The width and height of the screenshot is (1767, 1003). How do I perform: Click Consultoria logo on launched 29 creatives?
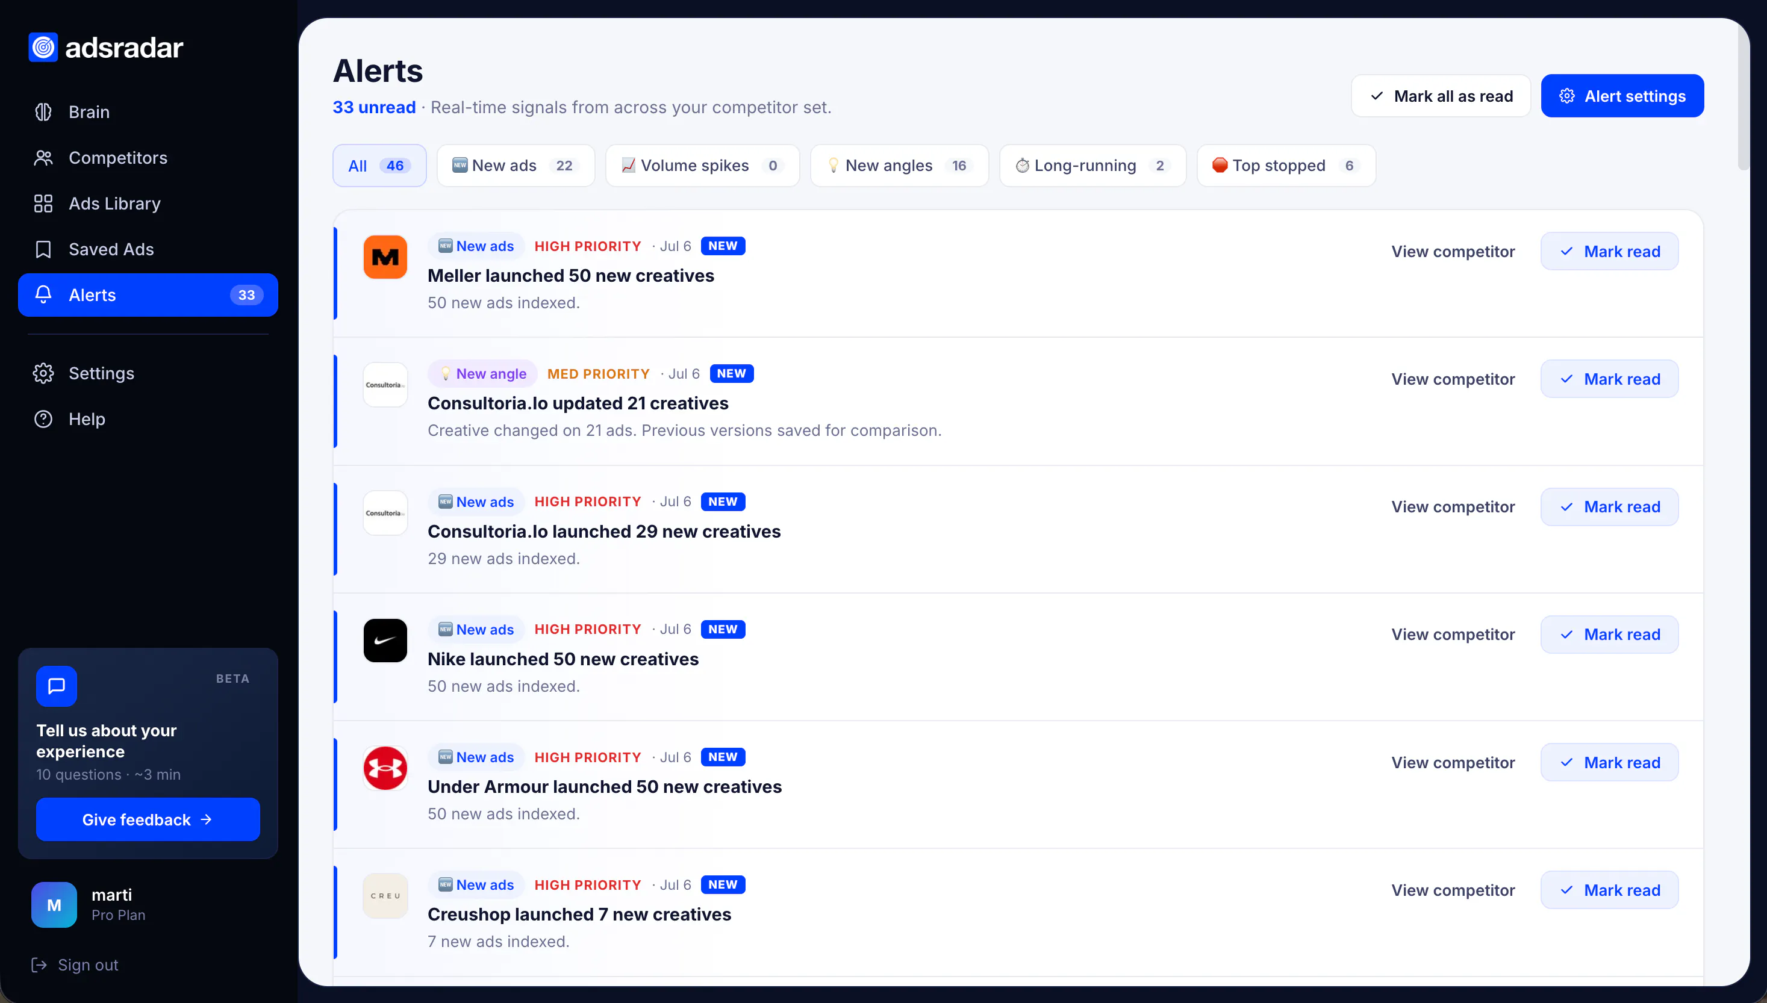click(385, 512)
